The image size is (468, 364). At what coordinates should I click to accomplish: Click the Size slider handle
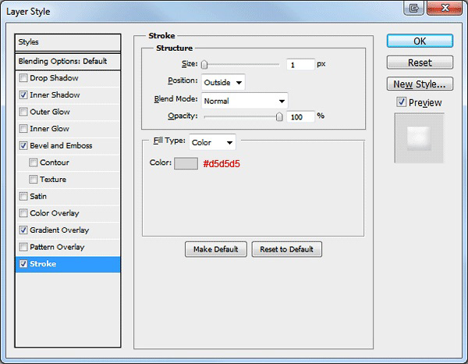[x=204, y=64]
